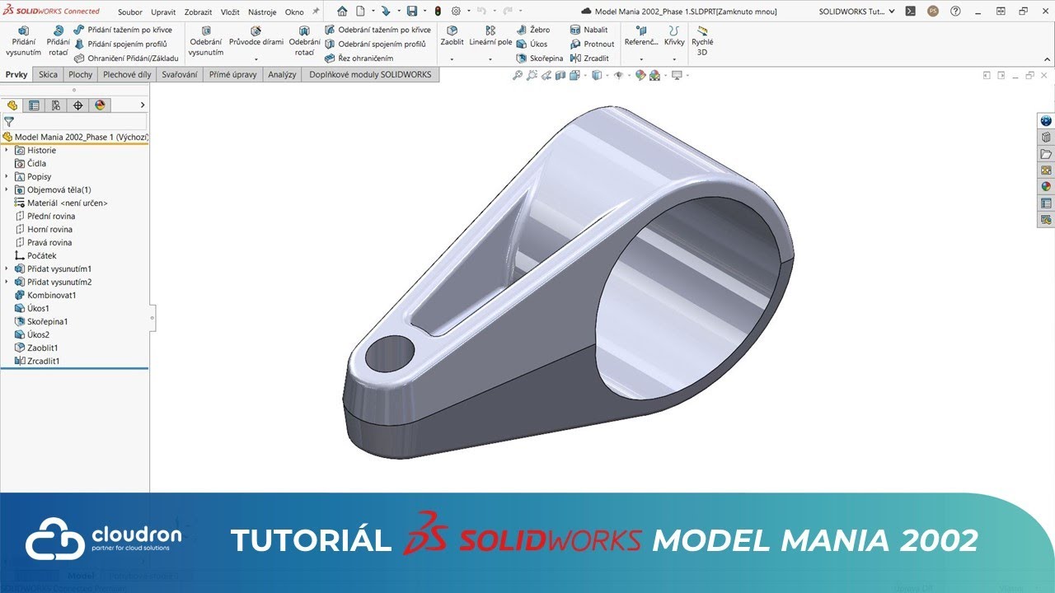
Task: Expand the Popisy tree node
Action: [x=7, y=177]
